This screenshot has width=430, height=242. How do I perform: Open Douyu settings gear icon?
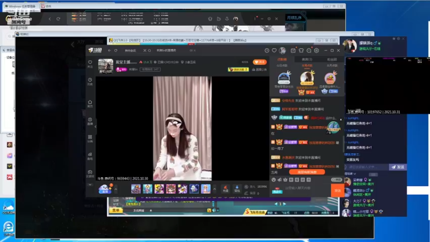(317, 51)
